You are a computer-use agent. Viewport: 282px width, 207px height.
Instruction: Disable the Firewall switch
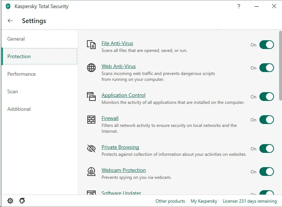point(266,120)
